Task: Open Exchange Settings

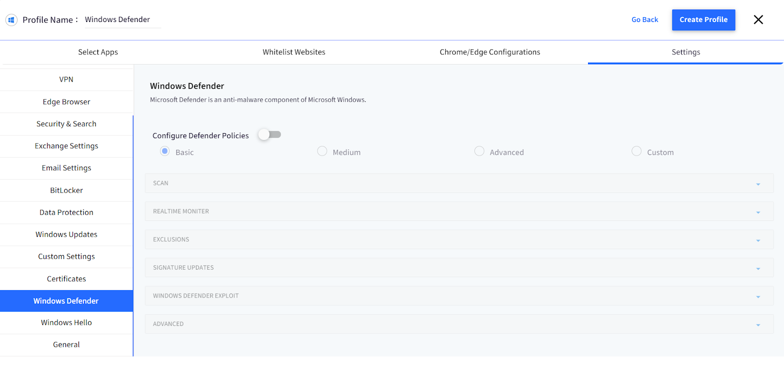Action: coord(67,146)
